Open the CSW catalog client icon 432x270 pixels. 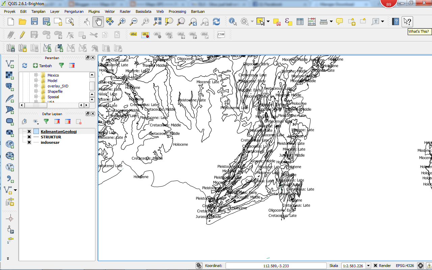pyautogui.click(x=221, y=34)
